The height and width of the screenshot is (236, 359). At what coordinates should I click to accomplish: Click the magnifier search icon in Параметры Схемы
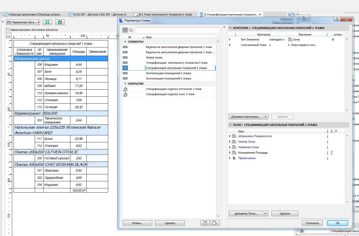131,30
